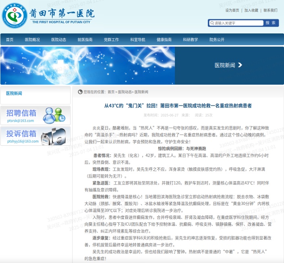This screenshot has height=263, width=284.
Task: Click the 阅读：25次 read count
Action: 203,115
